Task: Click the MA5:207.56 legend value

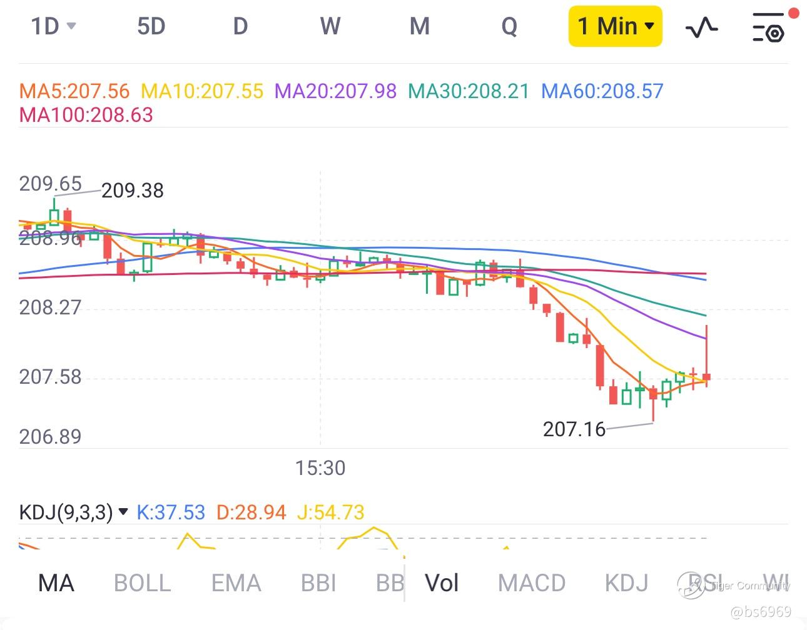Action: pos(74,91)
